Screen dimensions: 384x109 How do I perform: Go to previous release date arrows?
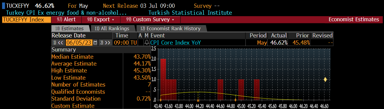point(58,43)
